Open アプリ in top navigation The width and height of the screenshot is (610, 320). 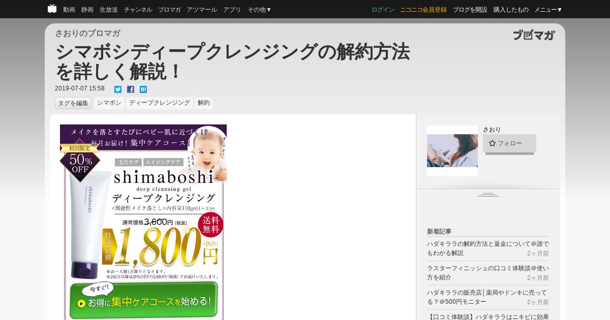pos(232,10)
